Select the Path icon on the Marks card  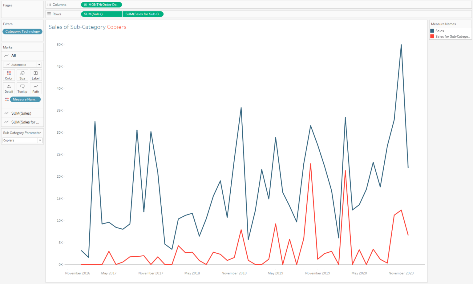(35, 88)
